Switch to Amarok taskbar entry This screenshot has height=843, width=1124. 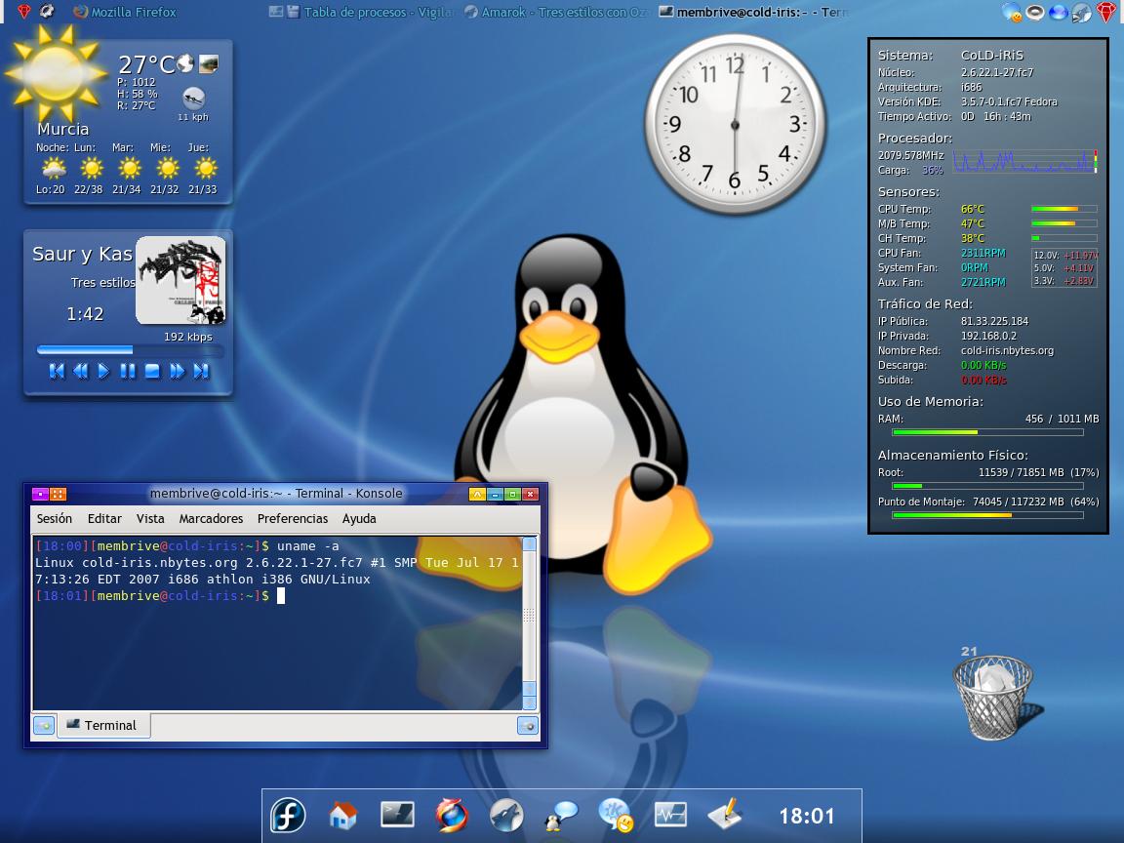555,12
